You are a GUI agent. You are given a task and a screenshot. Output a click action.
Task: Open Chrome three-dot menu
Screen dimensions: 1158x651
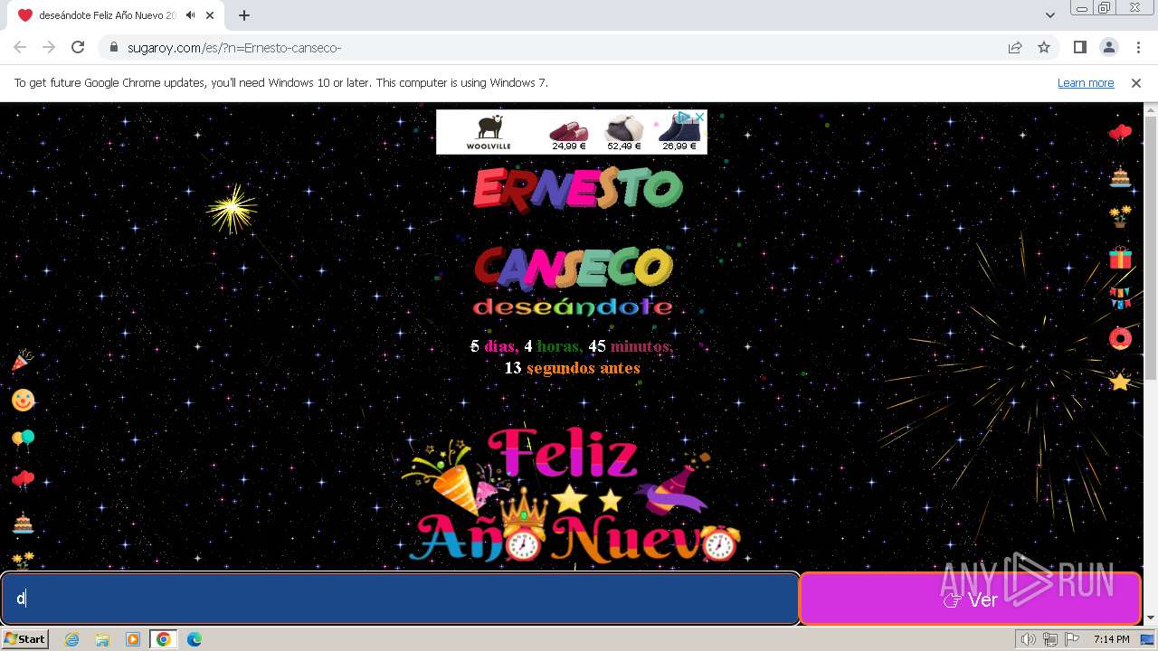(x=1138, y=47)
